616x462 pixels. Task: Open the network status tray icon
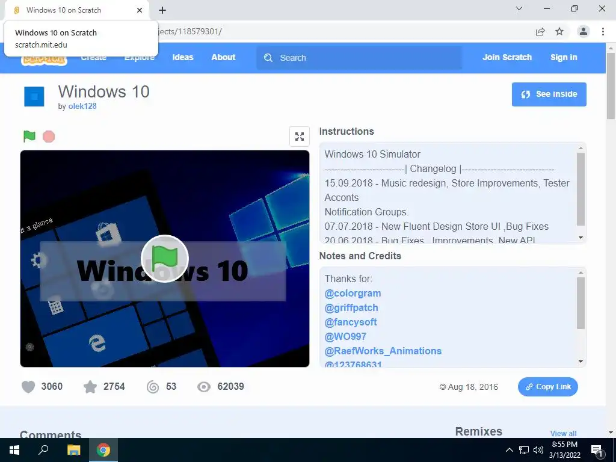coord(524,450)
